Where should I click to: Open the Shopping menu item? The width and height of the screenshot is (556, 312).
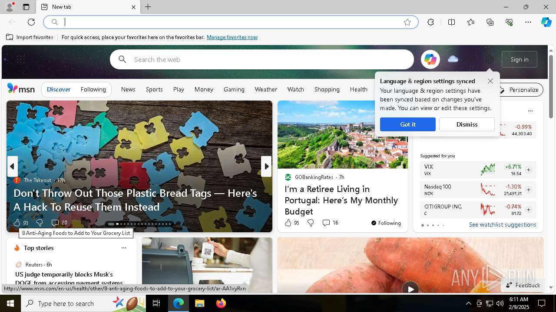pos(327,89)
